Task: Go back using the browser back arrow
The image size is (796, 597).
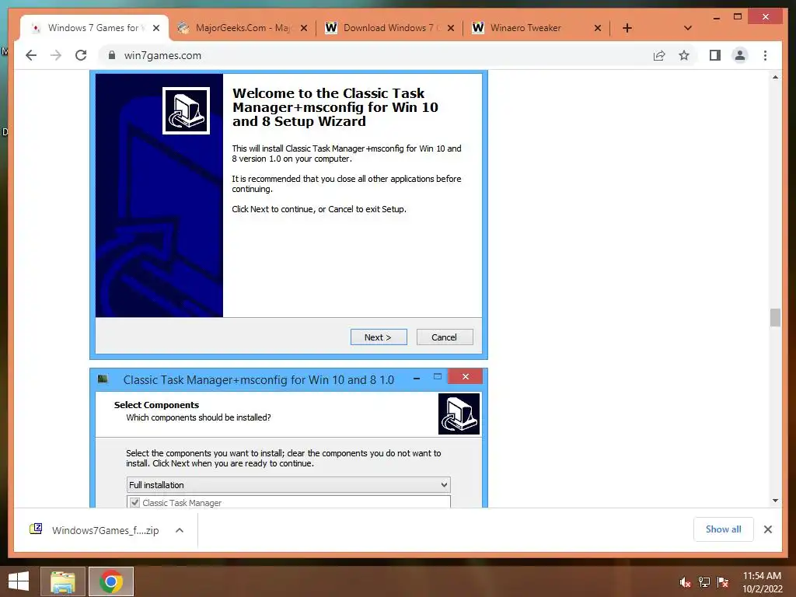Action: 31,55
